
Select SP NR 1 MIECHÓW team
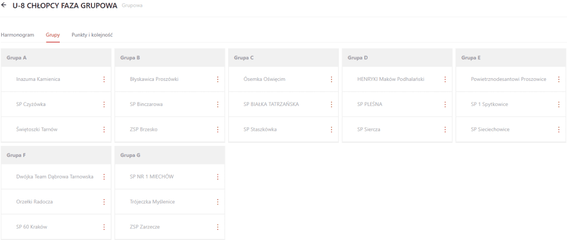[x=152, y=177]
